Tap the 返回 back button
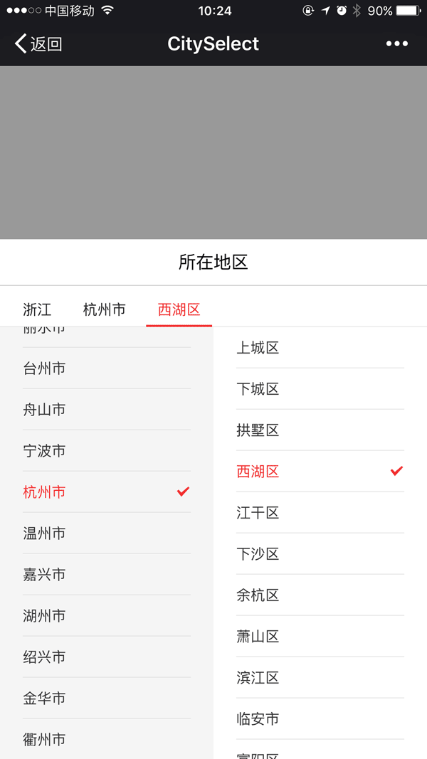 click(x=38, y=44)
